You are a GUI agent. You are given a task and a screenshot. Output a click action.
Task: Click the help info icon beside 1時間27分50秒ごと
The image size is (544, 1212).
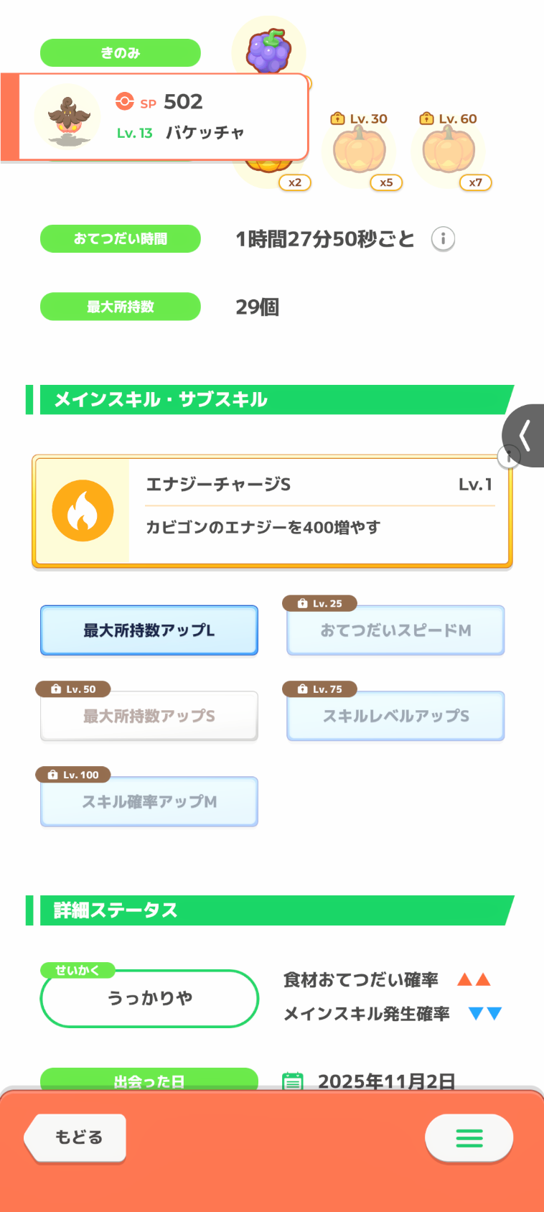[443, 238]
